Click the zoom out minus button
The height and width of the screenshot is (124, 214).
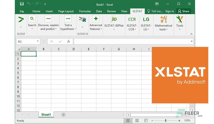click(152, 121)
